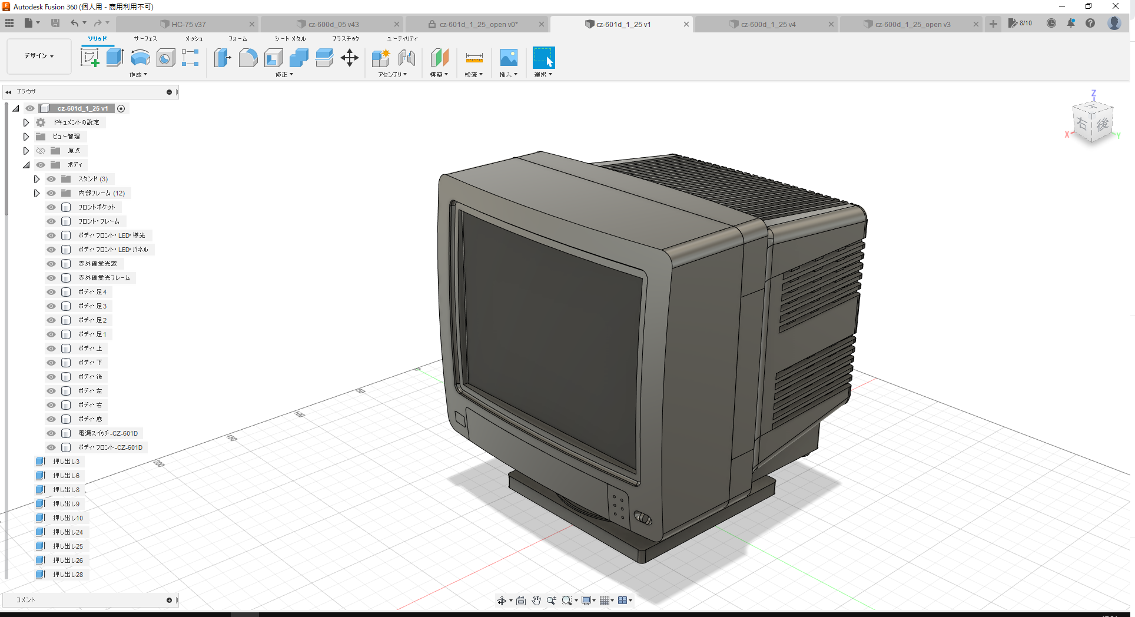Activate the Orbit tool at the bottom
Viewport: 1135px width, 617px height.
tap(502, 600)
